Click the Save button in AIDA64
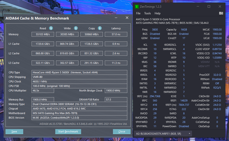This screenshot has height=141, width=229. point(14,132)
